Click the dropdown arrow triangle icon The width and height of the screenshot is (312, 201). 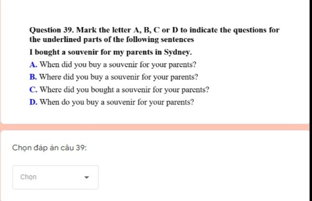pyautogui.click(x=87, y=177)
